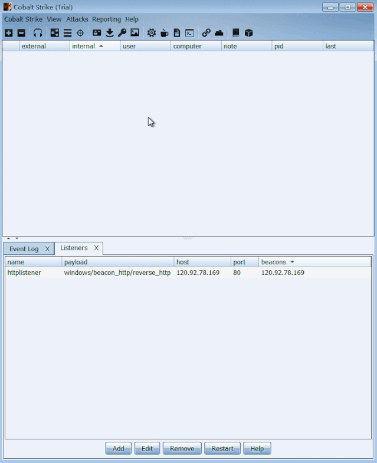Open screenshots via the picture icon
Image resolution: width=377 pixels, height=463 pixels.
pos(135,33)
